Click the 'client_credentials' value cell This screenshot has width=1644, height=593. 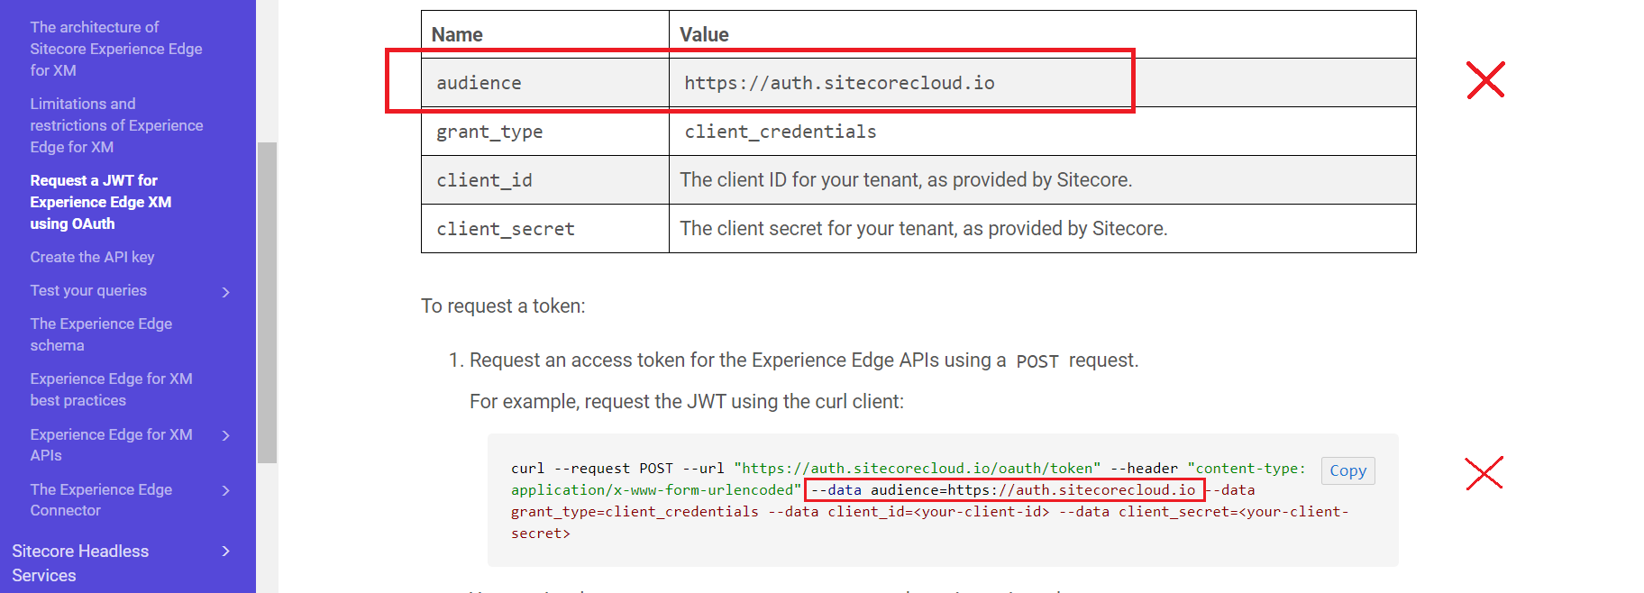point(1042,132)
